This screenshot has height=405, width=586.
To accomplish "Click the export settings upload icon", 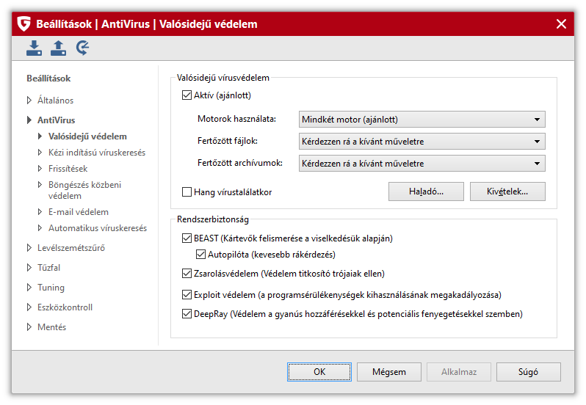I will pyautogui.click(x=58, y=48).
